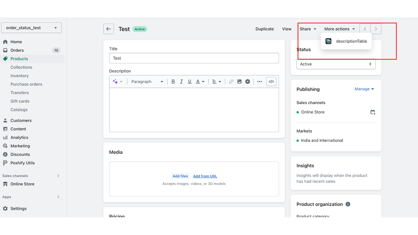The height and width of the screenshot is (235, 418).
Task: Open the more options ellipsis in description toolbar
Action: tap(259, 81)
